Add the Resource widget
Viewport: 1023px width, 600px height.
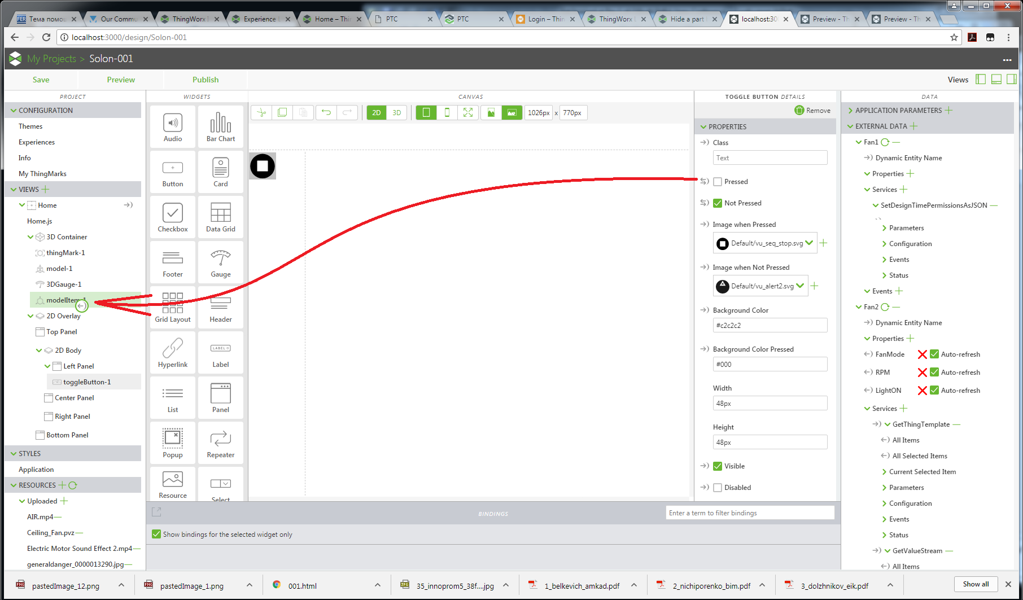coord(173,484)
